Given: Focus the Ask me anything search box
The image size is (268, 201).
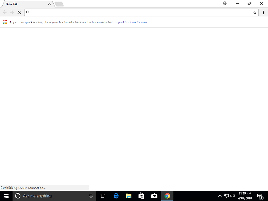Looking at the screenshot, I should coord(54,196).
